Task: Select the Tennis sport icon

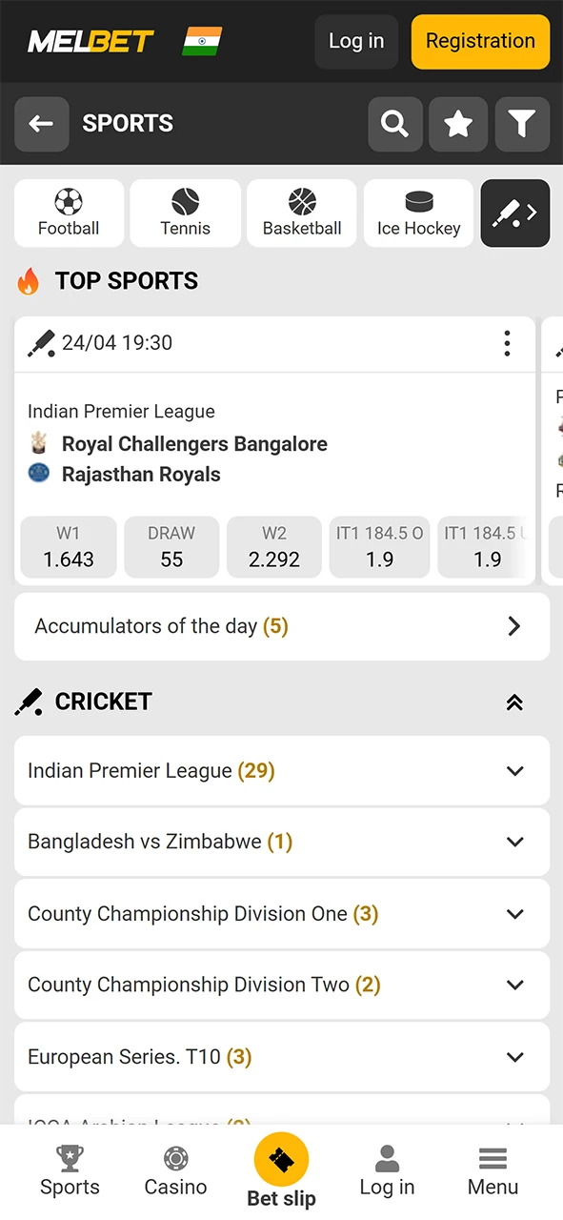Action: point(185,213)
